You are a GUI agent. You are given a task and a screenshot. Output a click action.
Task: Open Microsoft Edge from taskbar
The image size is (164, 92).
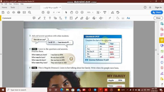click(x=62, y=90)
